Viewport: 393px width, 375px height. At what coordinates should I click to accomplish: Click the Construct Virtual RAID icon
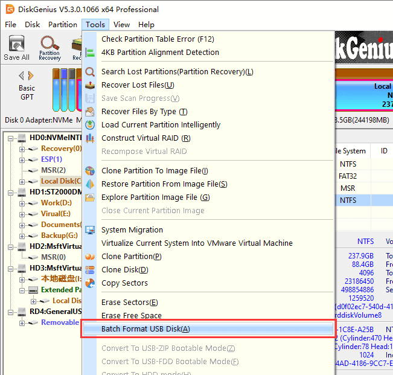pos(90,138)
